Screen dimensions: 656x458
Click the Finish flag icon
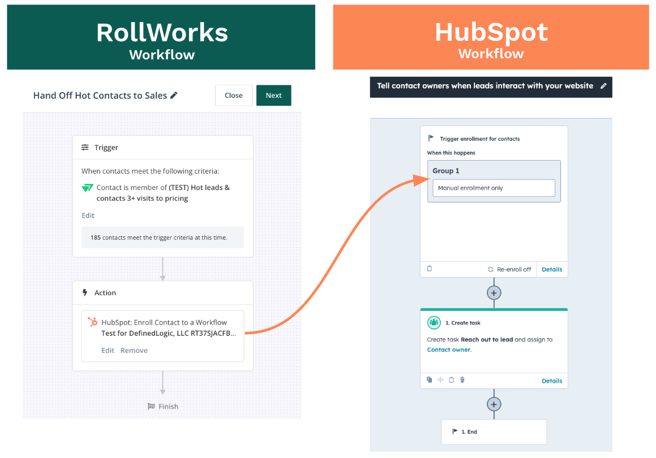(151, 406)
